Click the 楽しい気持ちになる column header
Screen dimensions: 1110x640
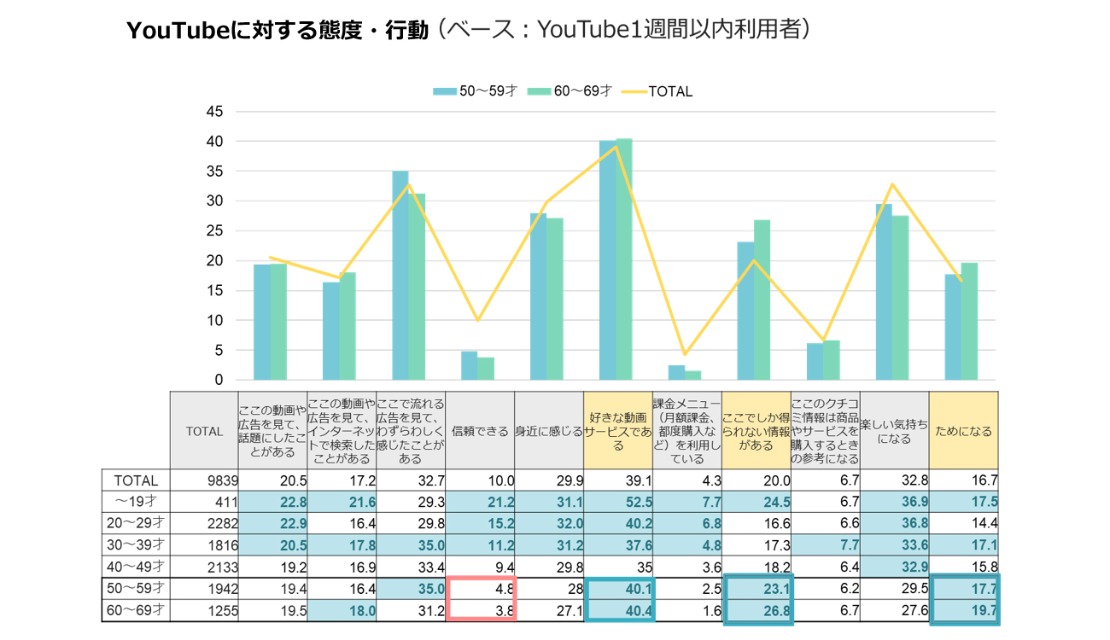[894, 431]
